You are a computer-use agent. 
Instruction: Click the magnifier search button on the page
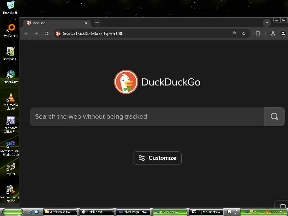coord(274,116)
